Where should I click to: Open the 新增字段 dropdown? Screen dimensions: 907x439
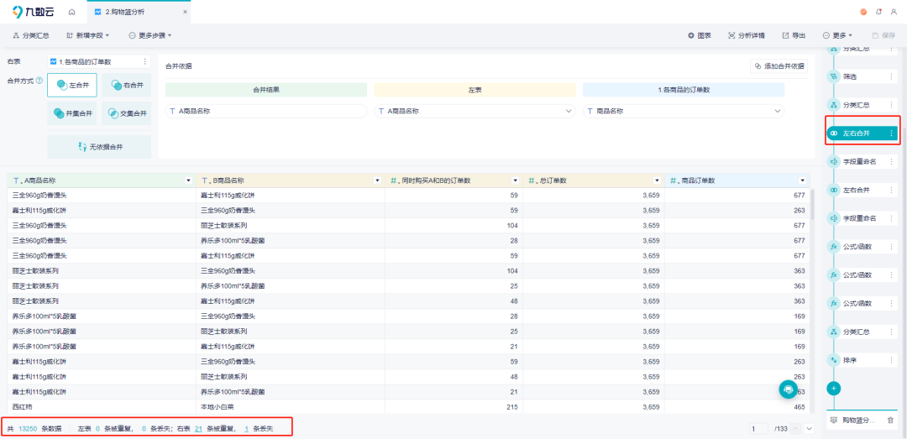click(x=88, y=36)
